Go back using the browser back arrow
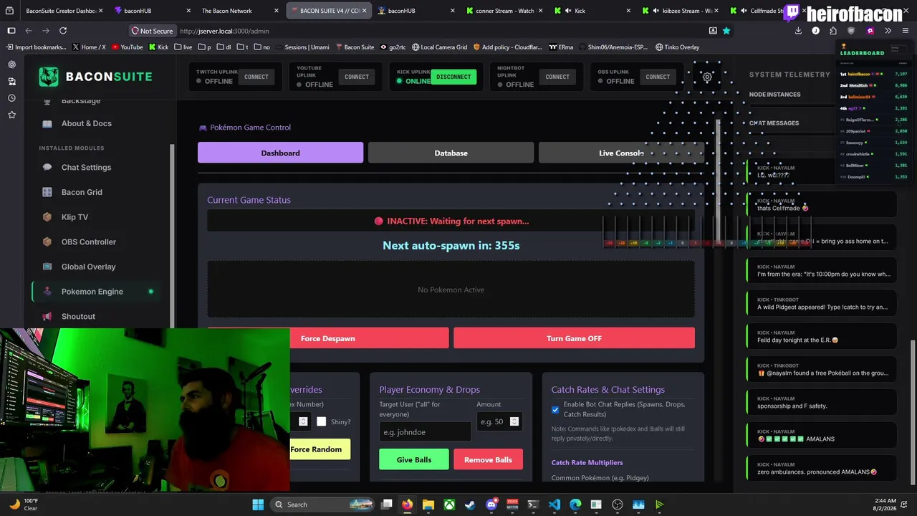917x516 pixels. [29, 31]
